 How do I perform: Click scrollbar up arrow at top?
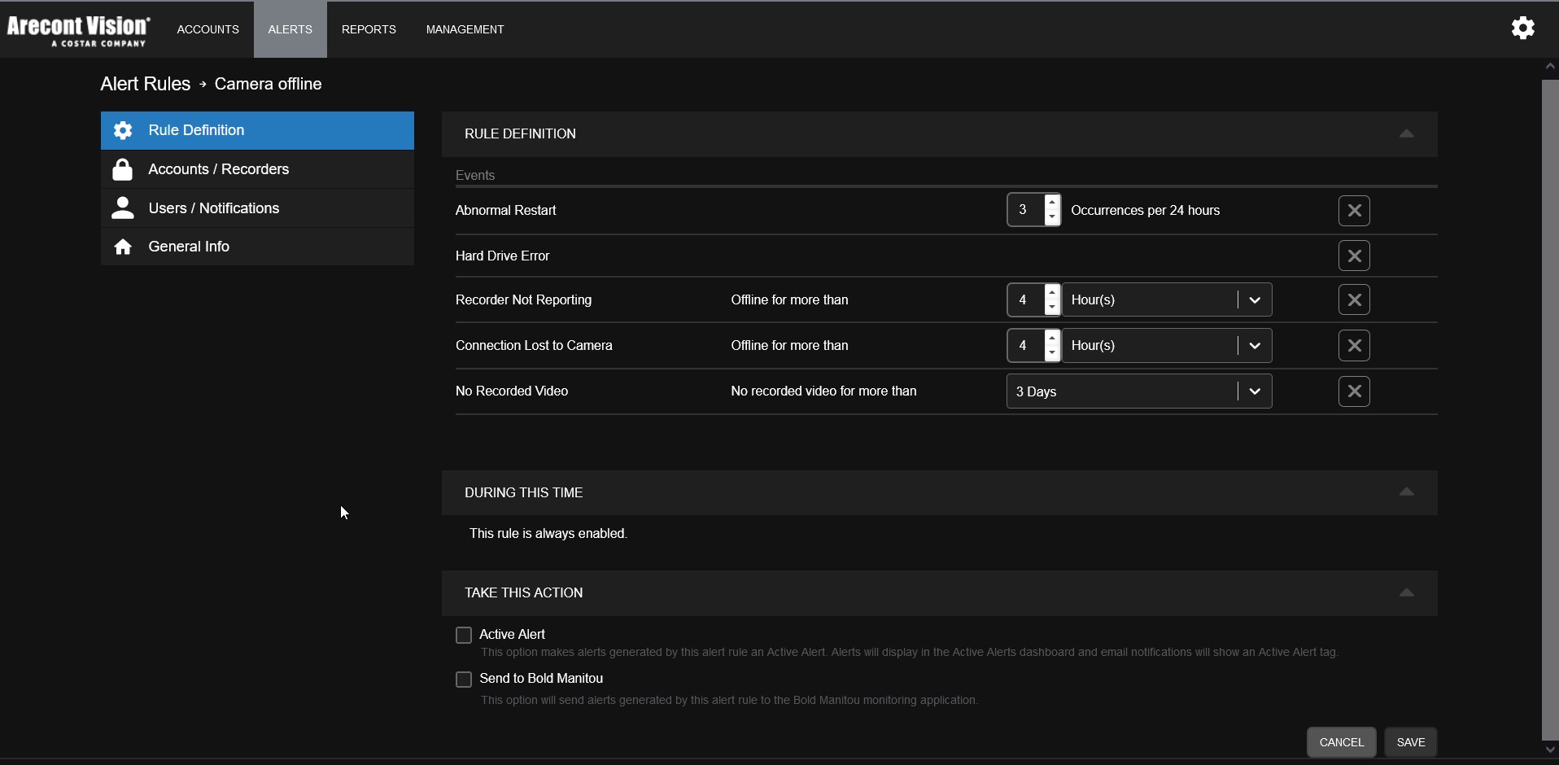click(x=1550, y=67)
